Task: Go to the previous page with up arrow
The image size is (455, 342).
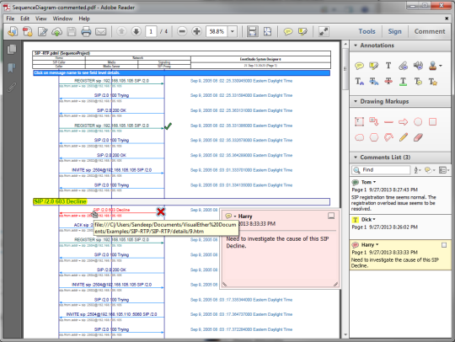Action: pos(121,31)
